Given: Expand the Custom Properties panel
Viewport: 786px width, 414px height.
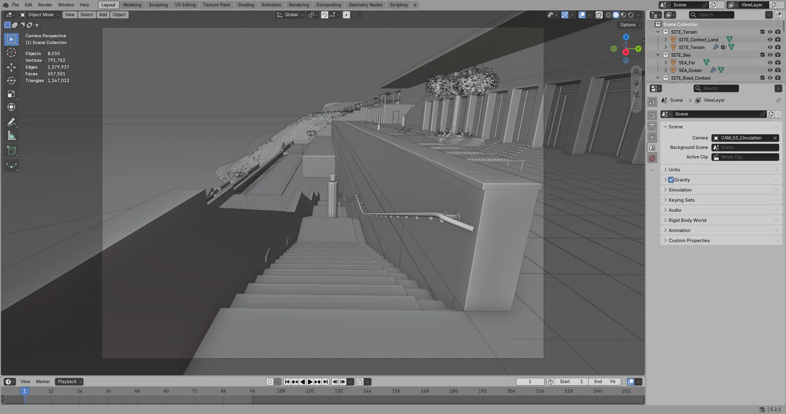Looking at the screenshot, I should pyautogui.click(x=721, y=240).
